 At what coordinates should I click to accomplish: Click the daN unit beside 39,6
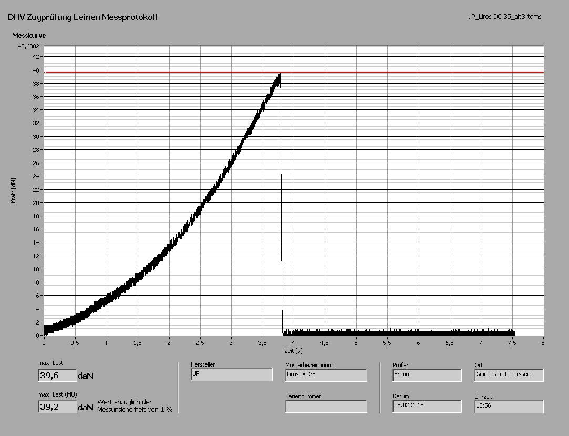86,376
